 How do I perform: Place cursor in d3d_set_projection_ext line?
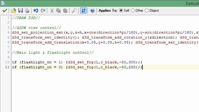tap(105, 32)
